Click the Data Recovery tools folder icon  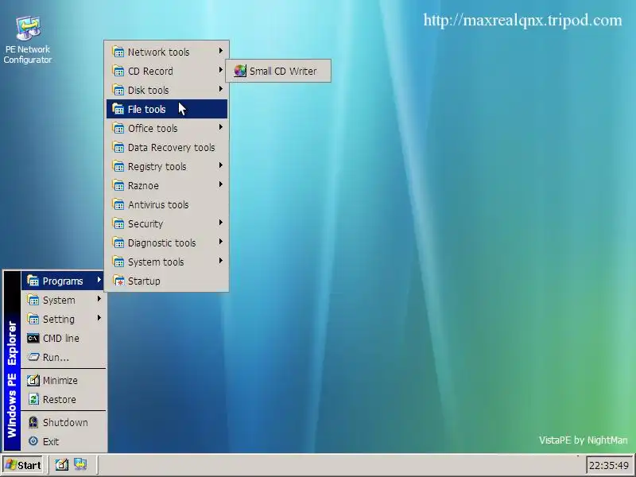click(118, 147)
